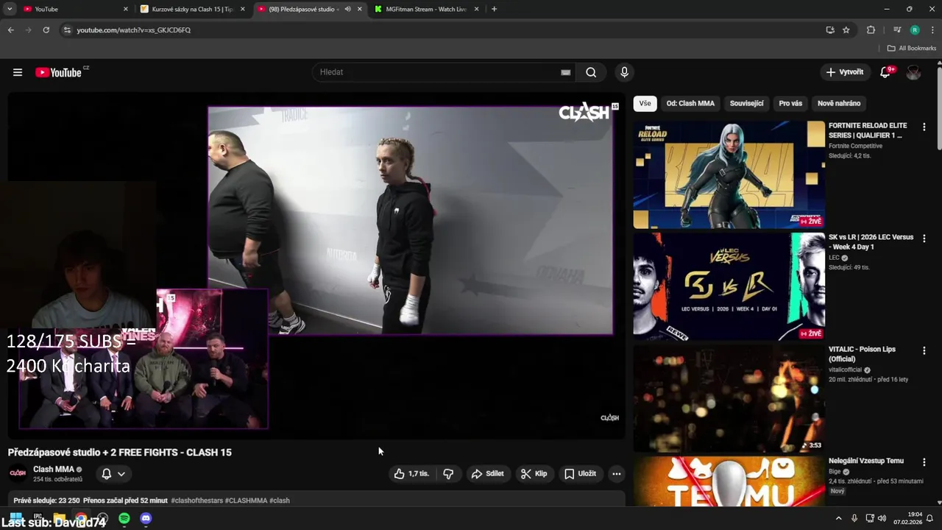
Task: Select the Od: Clash MMA filter chip
Action: (690, 103)
